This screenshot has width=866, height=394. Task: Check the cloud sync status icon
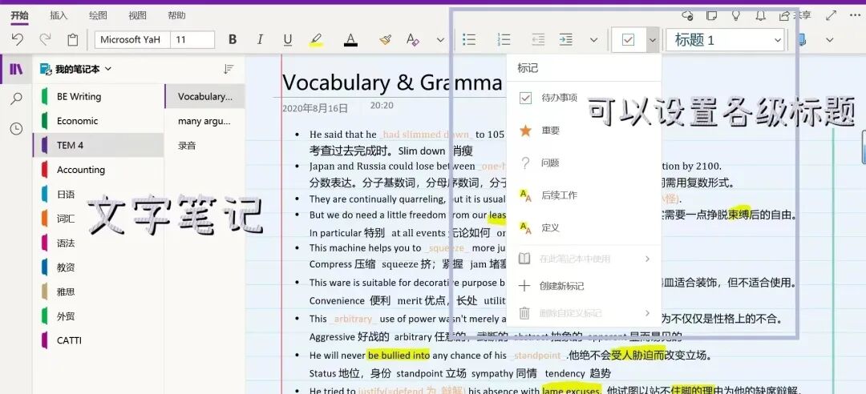[687, 15]
